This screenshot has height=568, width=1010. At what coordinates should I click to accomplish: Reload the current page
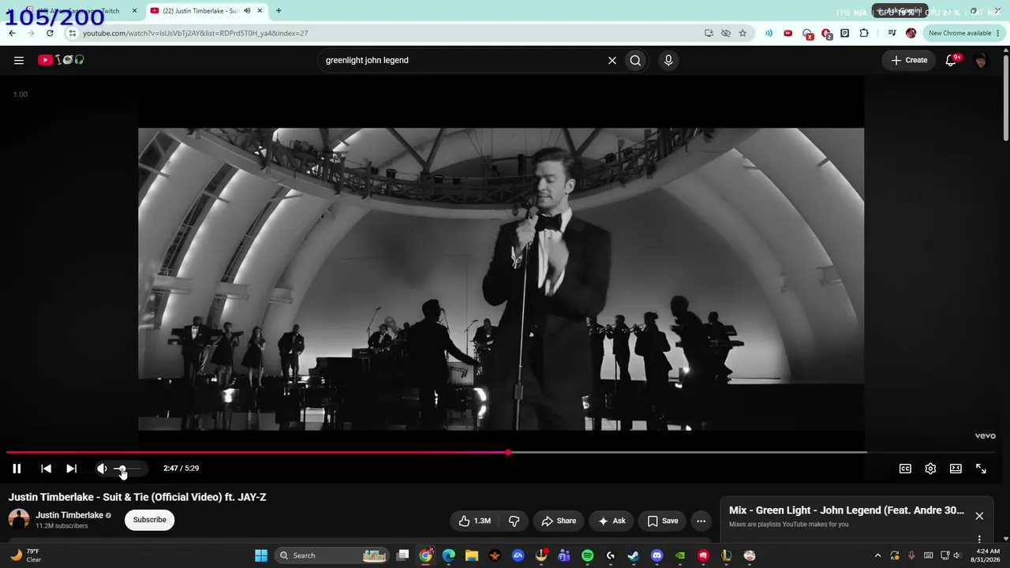point(50,33)
